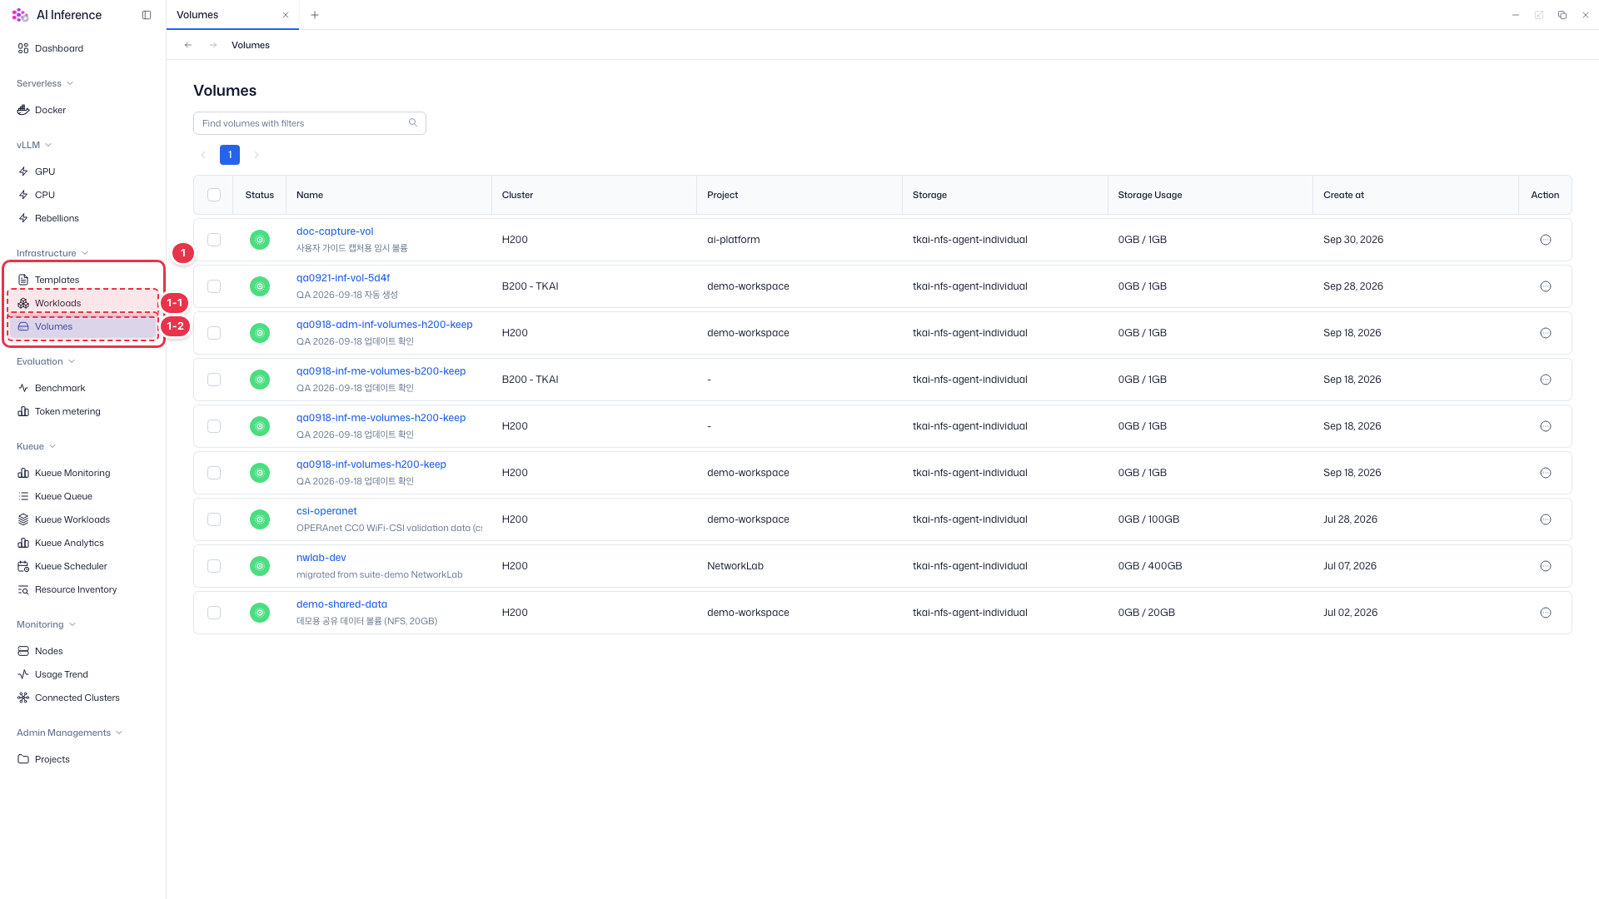Toggle the sidebar collapse icon
Screen dimensions: 1599x899
click(x=147, y=15)
